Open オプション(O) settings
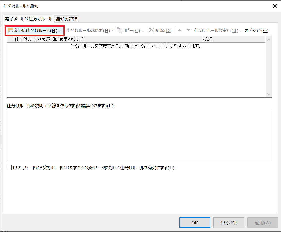281x232 pixels. click(257, 31)
